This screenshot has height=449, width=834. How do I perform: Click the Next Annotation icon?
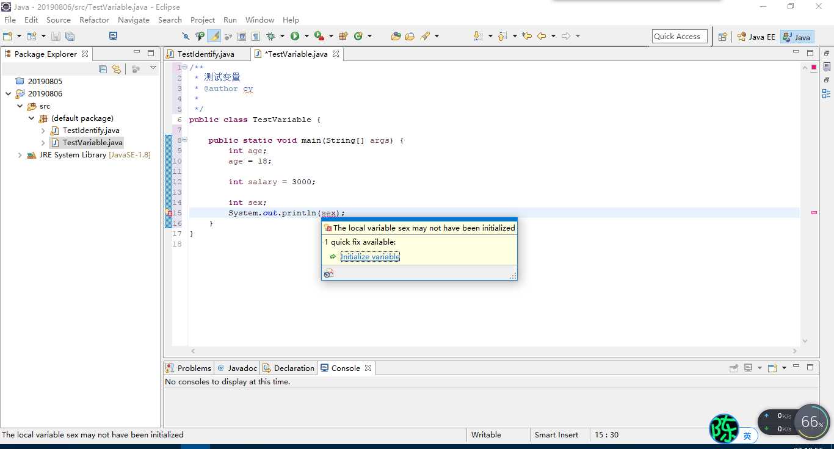tap(478, 37)
